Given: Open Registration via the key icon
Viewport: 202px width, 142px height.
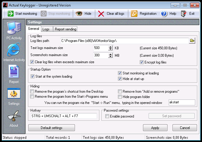Looking at the screenshot, I should (134, 14).
